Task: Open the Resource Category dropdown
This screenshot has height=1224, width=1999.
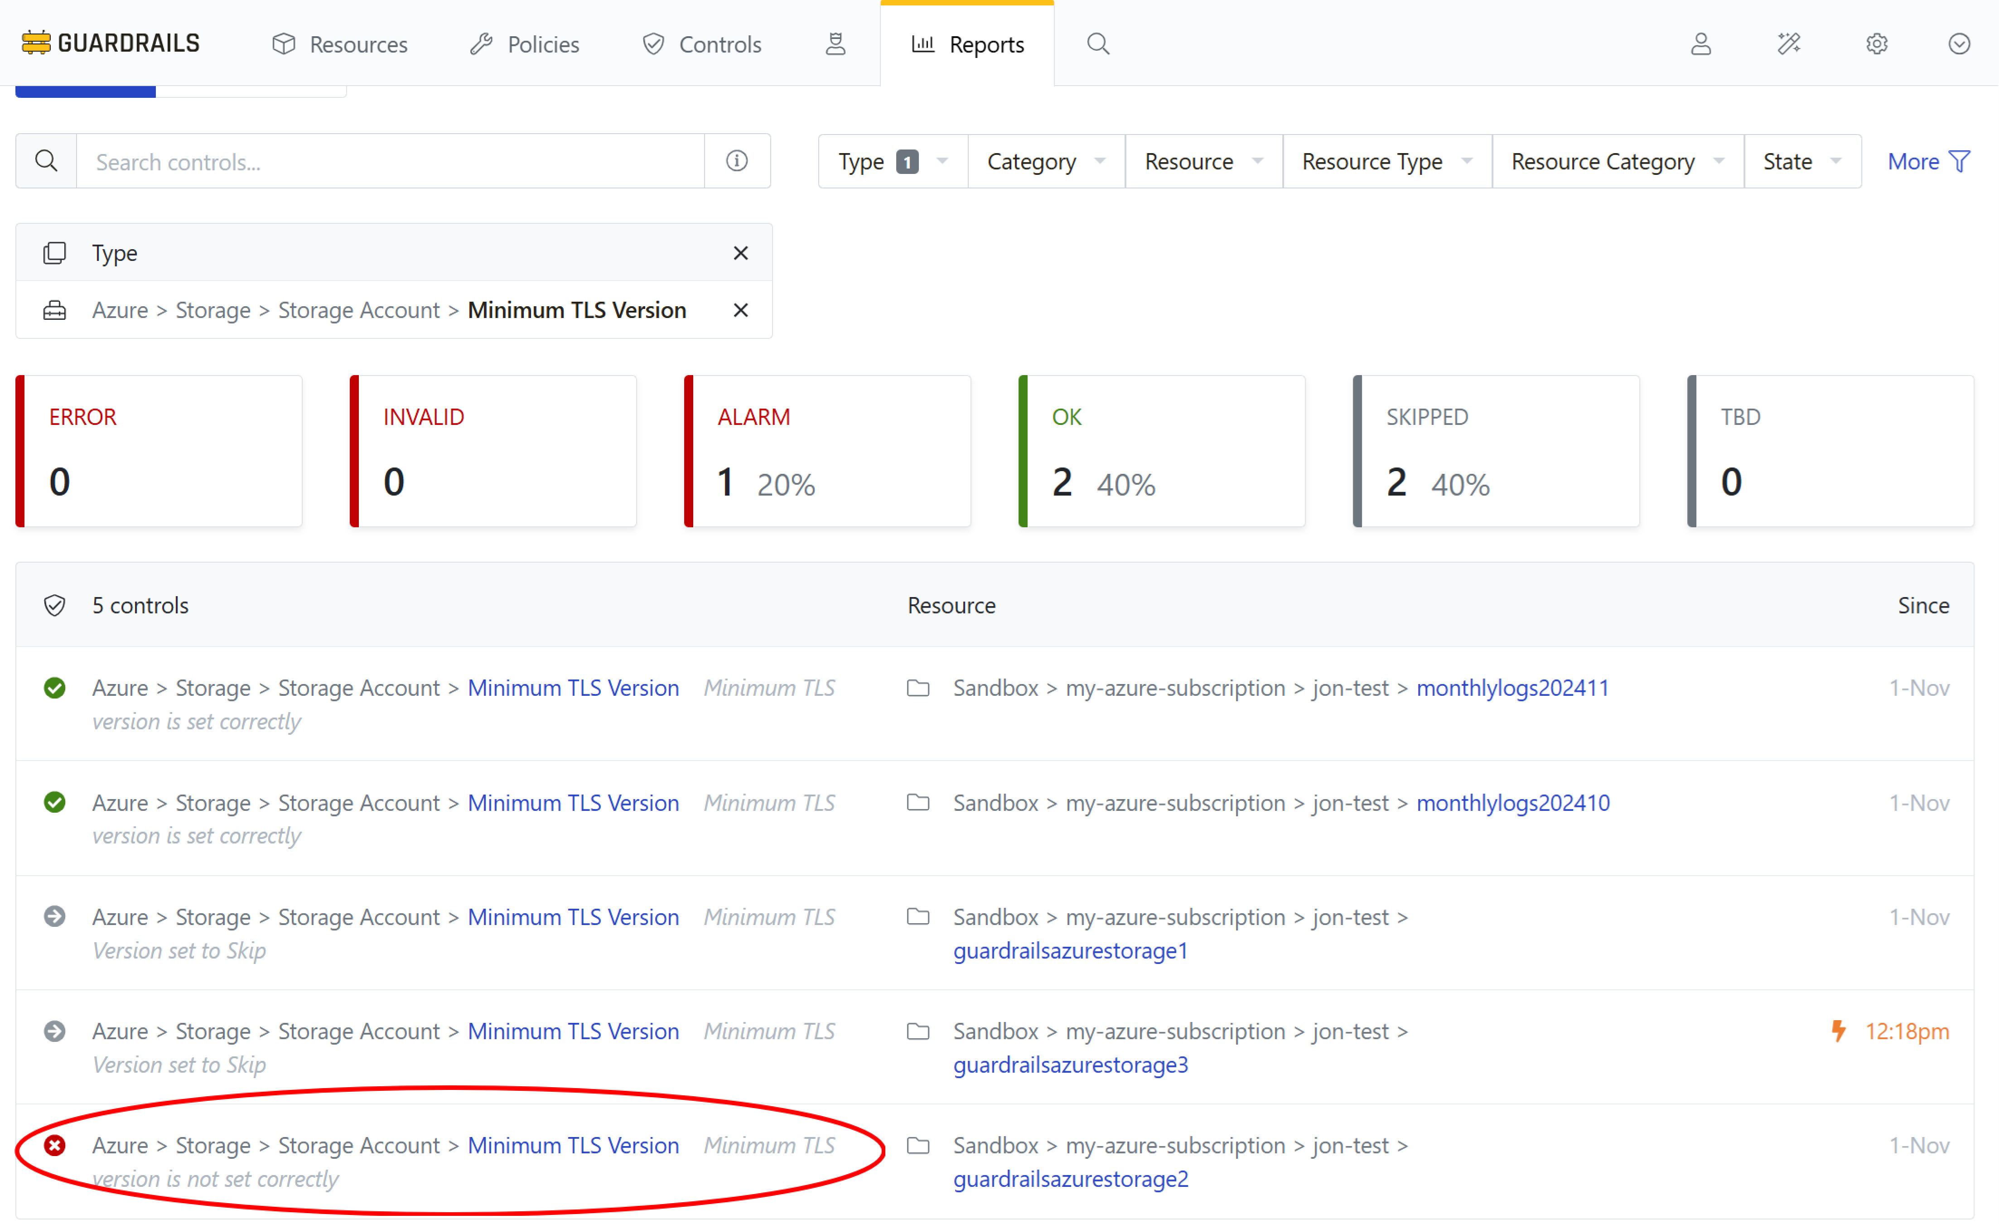Action: (x=1617, y=161)
